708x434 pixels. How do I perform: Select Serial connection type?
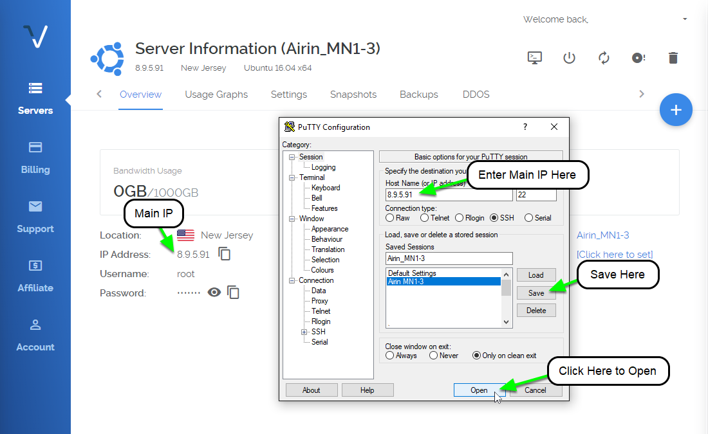pyautogui.click(x=528, y=218)
